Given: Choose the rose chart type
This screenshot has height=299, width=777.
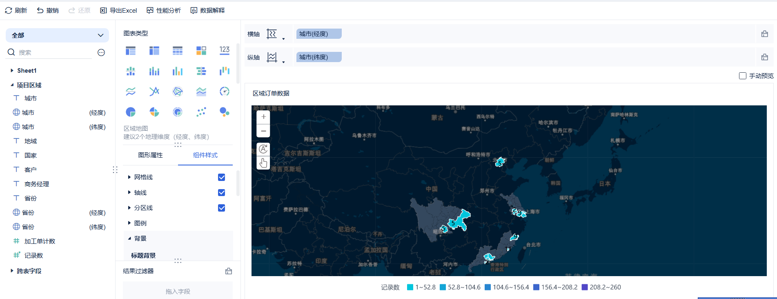Looking at the screenshot, I should click(x=154, y=112).
